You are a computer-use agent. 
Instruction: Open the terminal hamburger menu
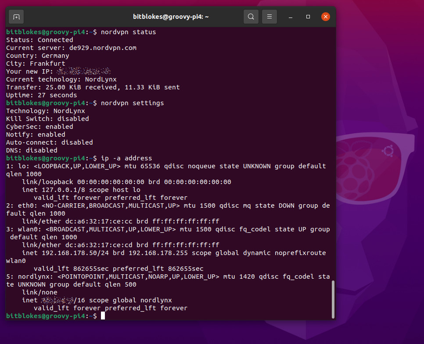(x=269, y=17)
